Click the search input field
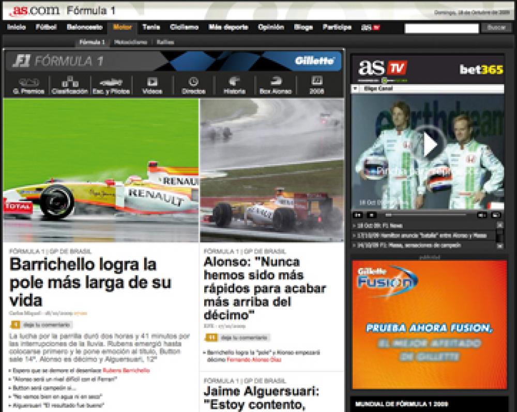Screen dimensions: 517x412 point(442,28)
